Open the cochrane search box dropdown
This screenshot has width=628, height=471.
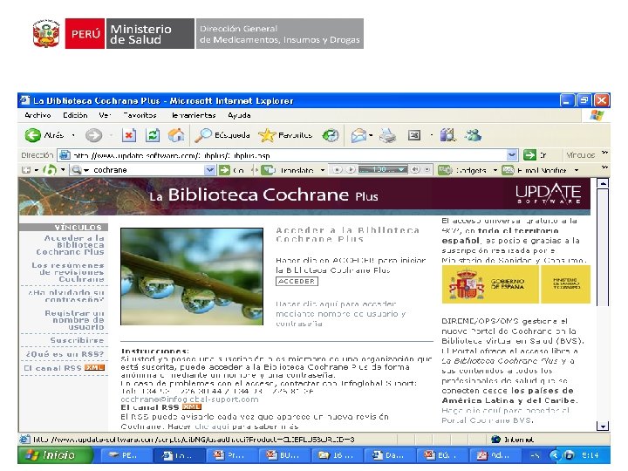point(210,170)
